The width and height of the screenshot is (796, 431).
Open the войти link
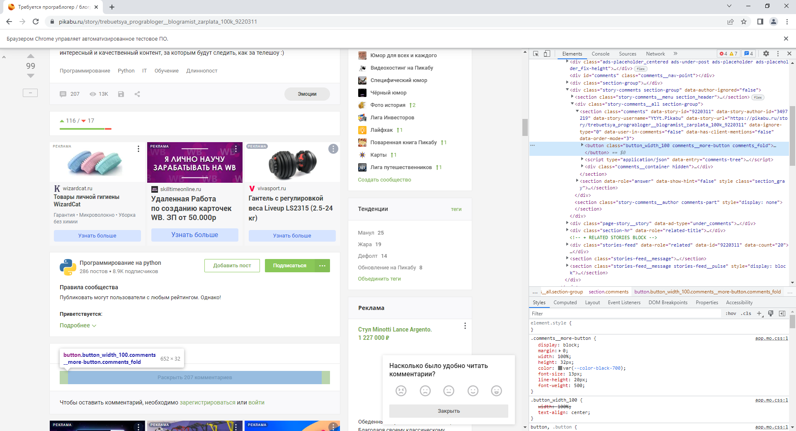[x=257, y=402]
